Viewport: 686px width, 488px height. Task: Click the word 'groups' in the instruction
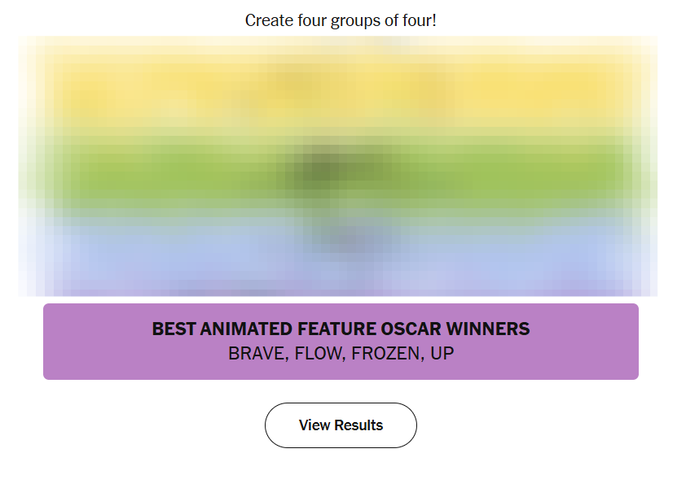(354, 20)
